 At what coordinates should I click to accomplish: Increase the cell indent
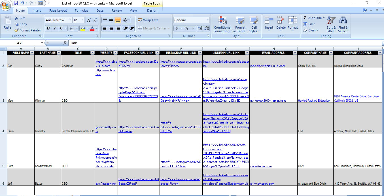131,28
